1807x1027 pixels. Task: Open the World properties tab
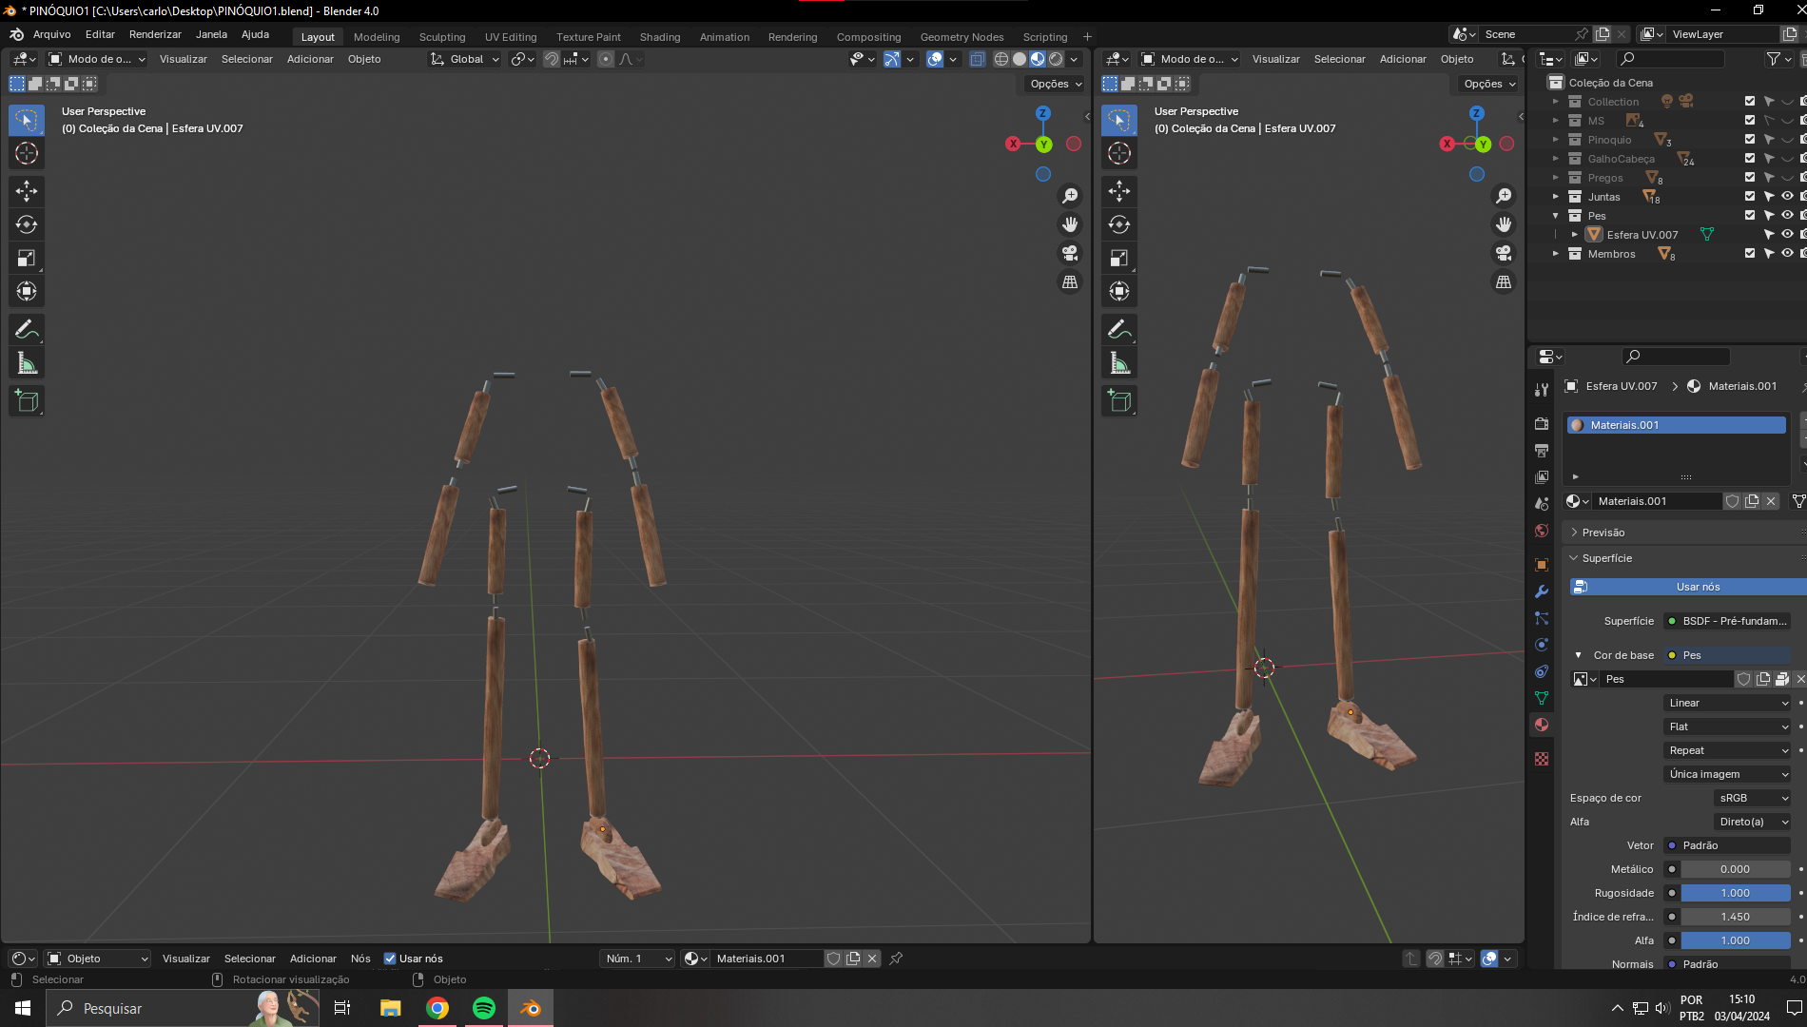click(1542, 531)
